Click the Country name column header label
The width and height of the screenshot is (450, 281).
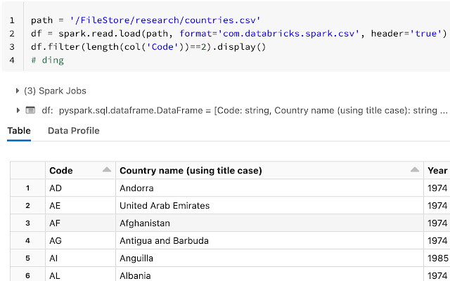pos(191,171)
